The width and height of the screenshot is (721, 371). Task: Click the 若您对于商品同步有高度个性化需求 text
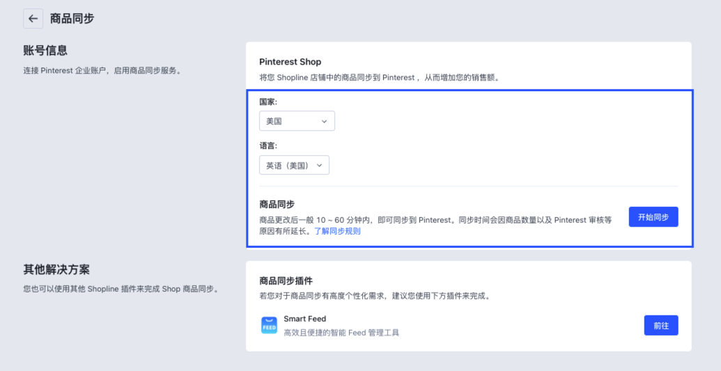pos(375,296)
